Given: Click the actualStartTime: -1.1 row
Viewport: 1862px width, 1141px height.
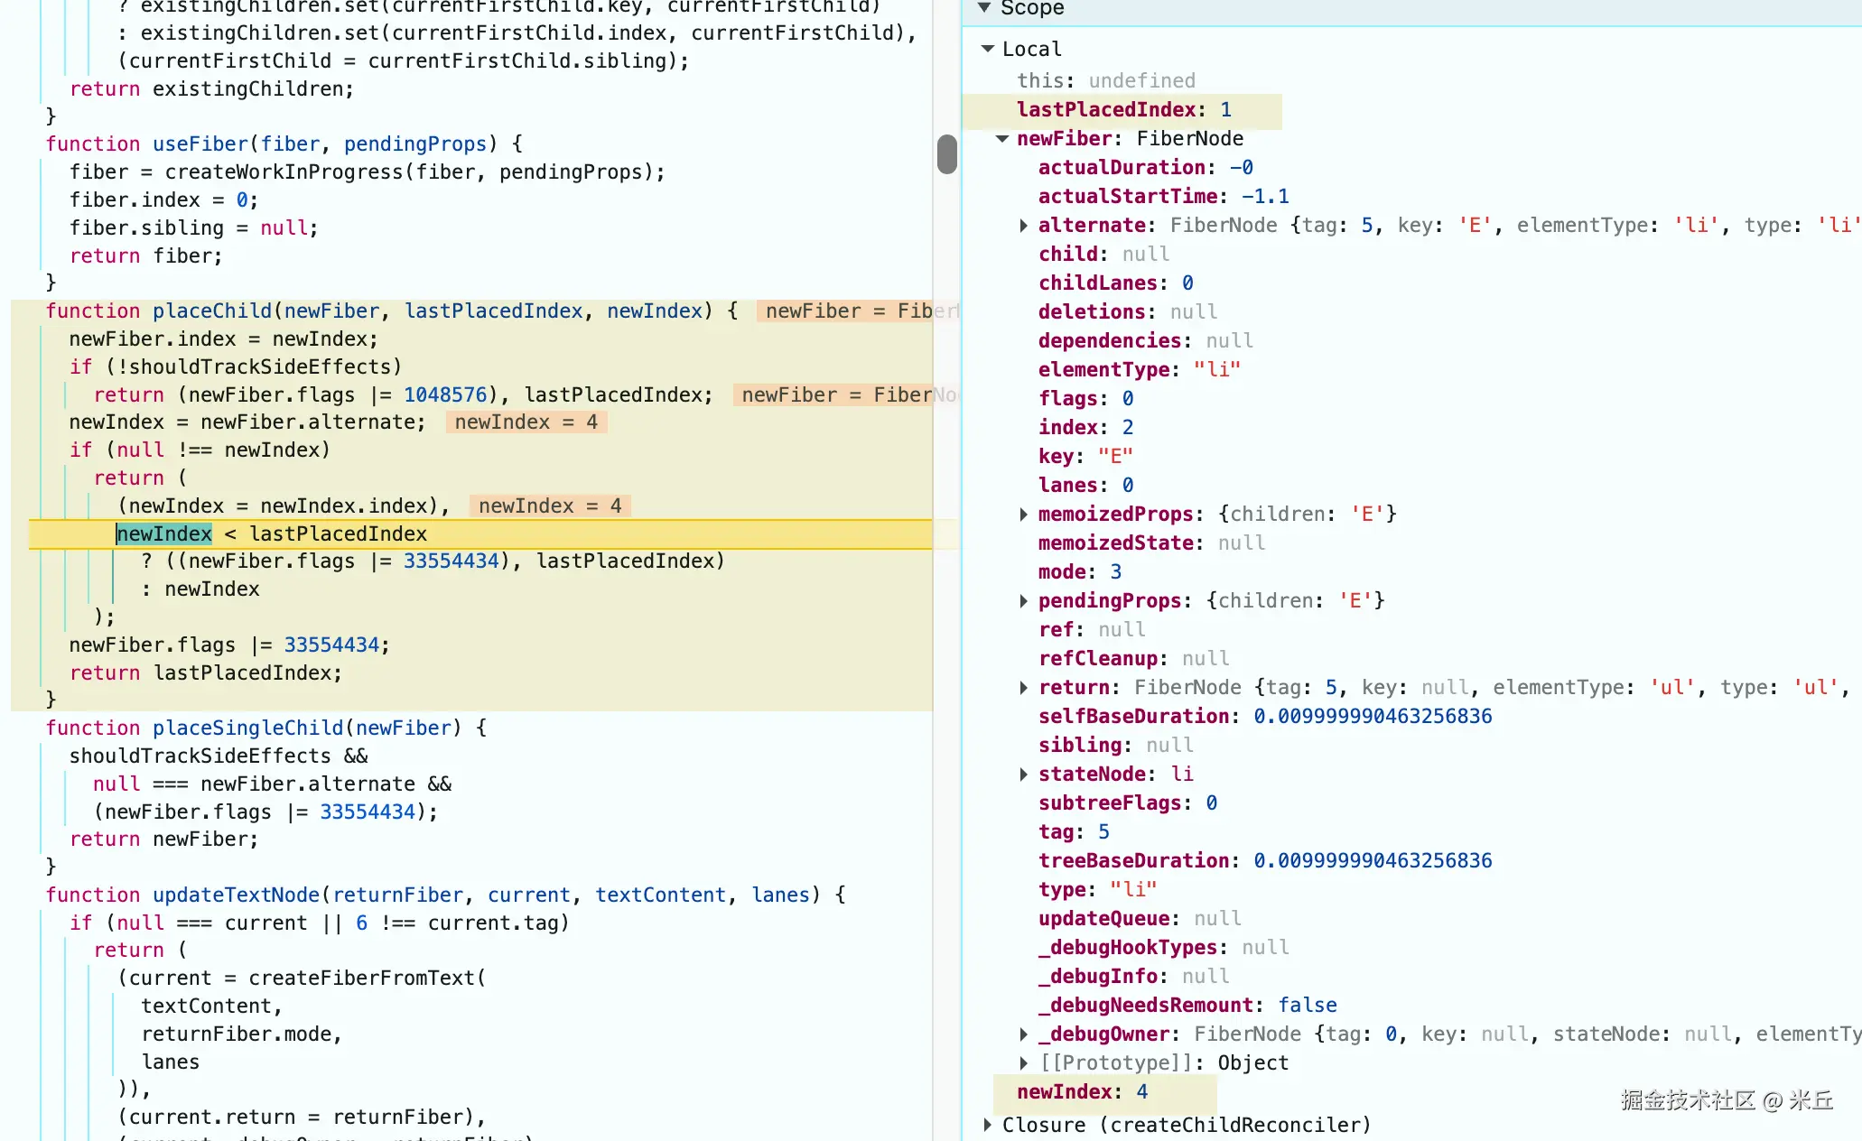Looking at the screenshot, I should pos(1164,197).
